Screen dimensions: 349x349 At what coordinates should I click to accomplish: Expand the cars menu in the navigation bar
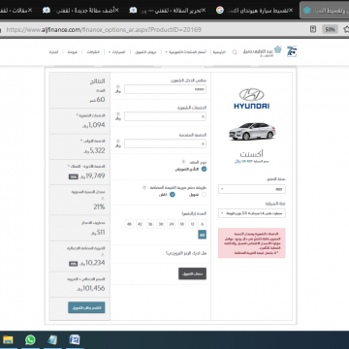click(116, 52)
